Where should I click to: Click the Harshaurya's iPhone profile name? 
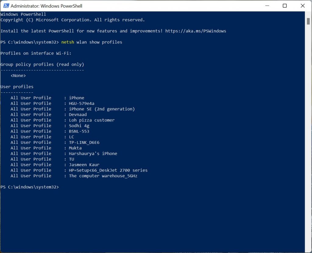tap(93, 154)
